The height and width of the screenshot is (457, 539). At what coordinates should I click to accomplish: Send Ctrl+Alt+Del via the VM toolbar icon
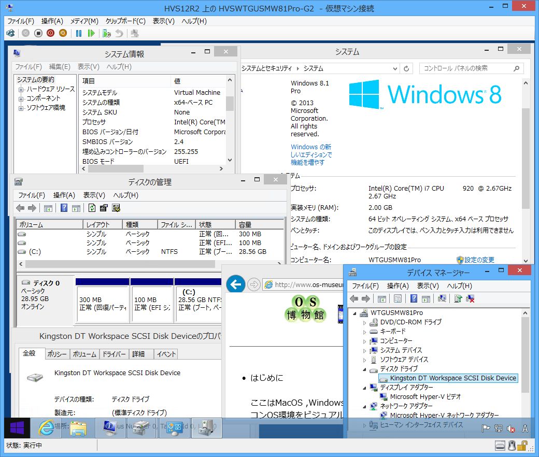click(11, 33)
